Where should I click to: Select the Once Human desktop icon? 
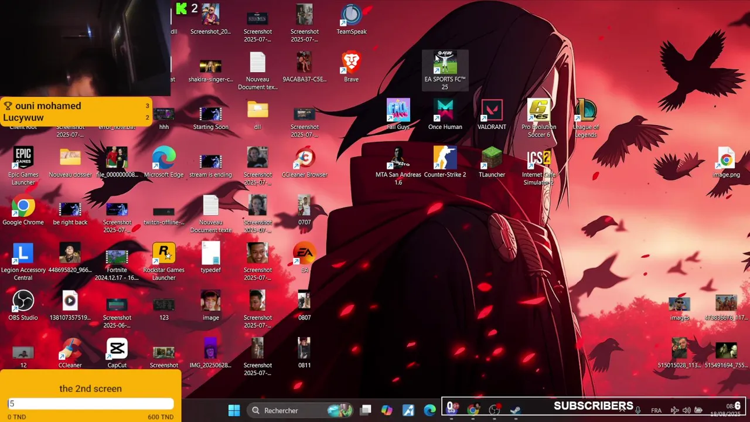(445, 115)
